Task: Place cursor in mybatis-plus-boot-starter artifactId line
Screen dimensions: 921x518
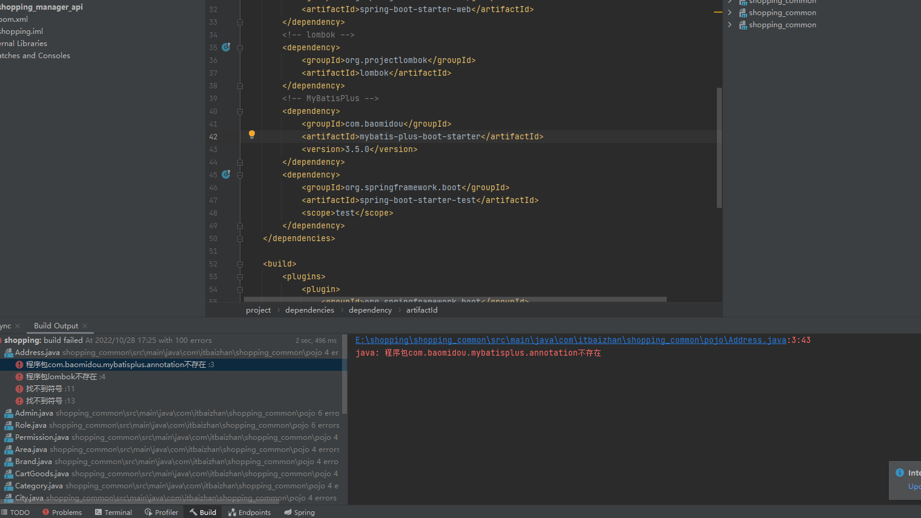Action: (423, 137)
